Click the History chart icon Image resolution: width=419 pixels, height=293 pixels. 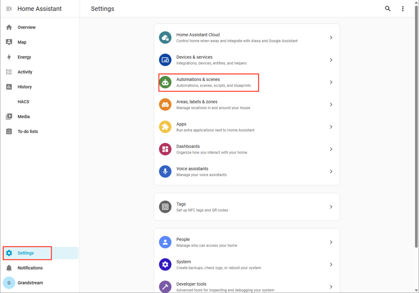coord(9,87)
